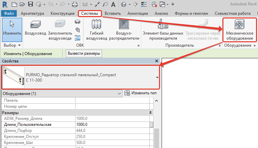
Task: Click the Open folder icon
Action: (22, 4)
